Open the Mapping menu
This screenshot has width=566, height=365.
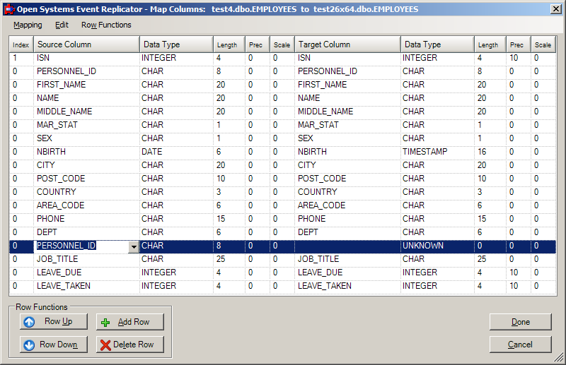28,25
